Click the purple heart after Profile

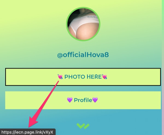click(95, 100)
